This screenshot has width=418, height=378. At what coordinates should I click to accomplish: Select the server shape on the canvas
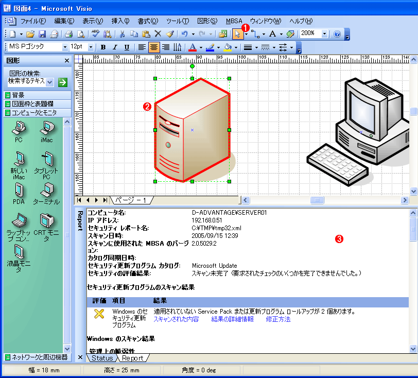(x=193, y=130)
